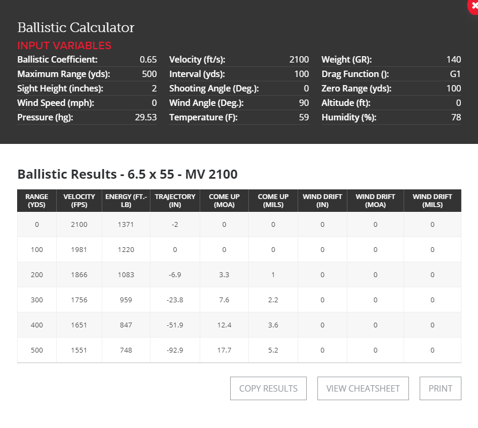The width and height of the screenshot is (478, 428).
Task: Click the Range (YDS) column header
Action: 37,201
